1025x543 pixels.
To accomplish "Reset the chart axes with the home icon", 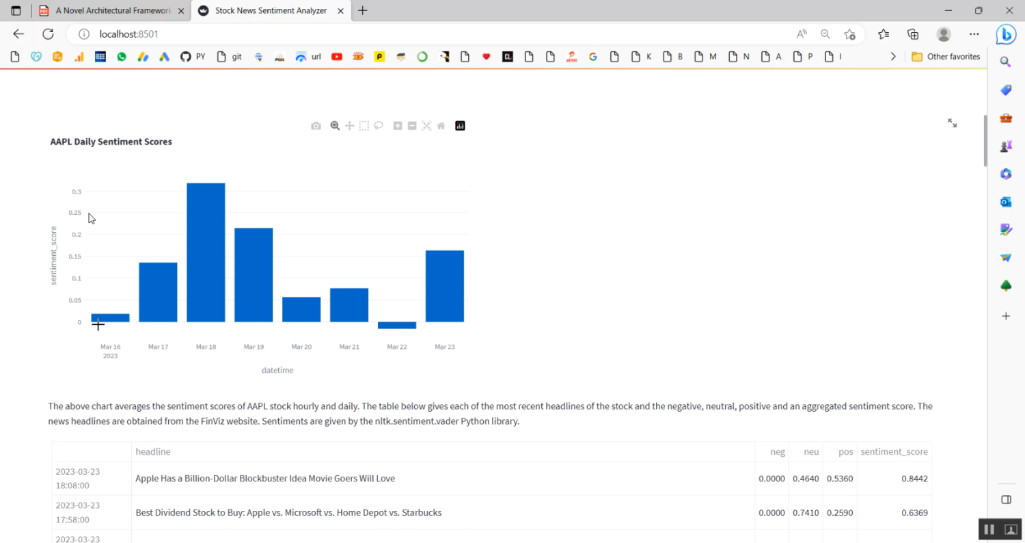I will point(440,125).
